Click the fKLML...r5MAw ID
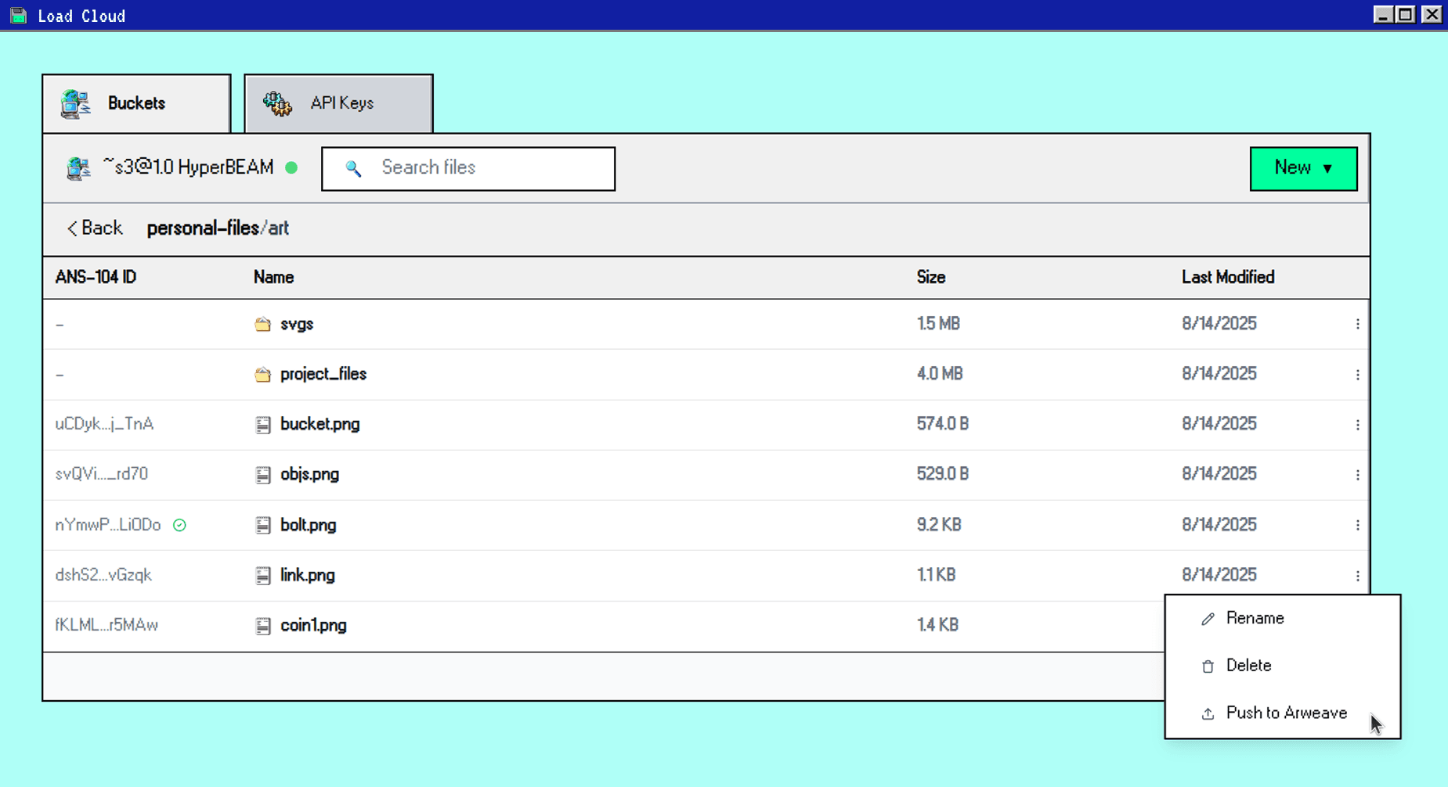The width and height of the screenshot is (1448, 787). tap(107, 625)
